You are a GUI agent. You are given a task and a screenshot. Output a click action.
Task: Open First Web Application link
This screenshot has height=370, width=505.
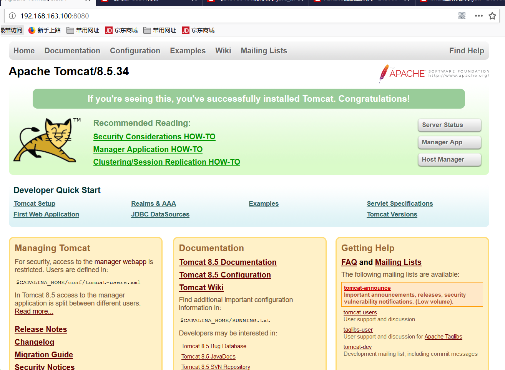coord(47,214)
